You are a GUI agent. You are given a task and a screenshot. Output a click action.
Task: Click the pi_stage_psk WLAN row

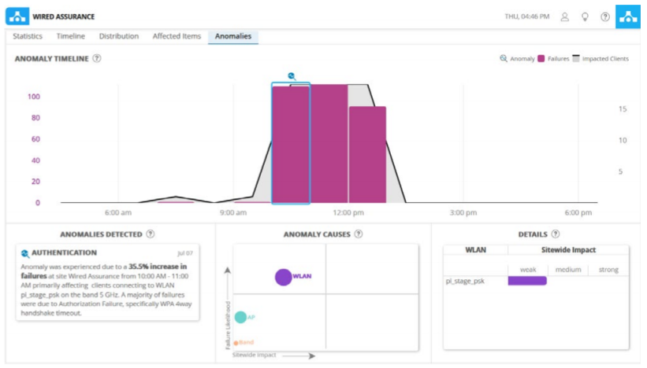536,282
